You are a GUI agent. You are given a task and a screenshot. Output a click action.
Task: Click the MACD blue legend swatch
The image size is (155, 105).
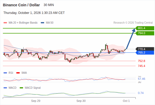coord(5,88)
